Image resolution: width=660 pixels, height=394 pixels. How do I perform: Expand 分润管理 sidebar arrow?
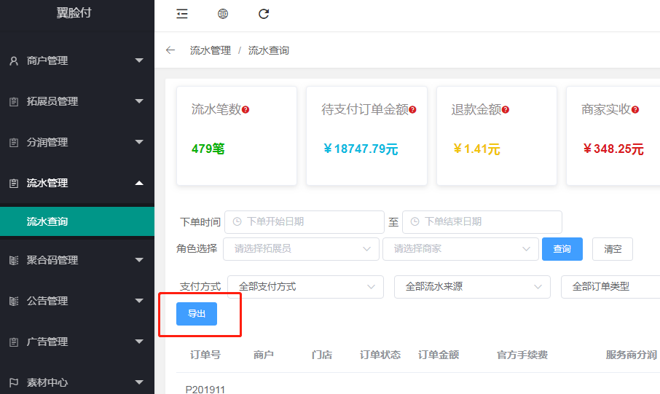click(139, 142)
